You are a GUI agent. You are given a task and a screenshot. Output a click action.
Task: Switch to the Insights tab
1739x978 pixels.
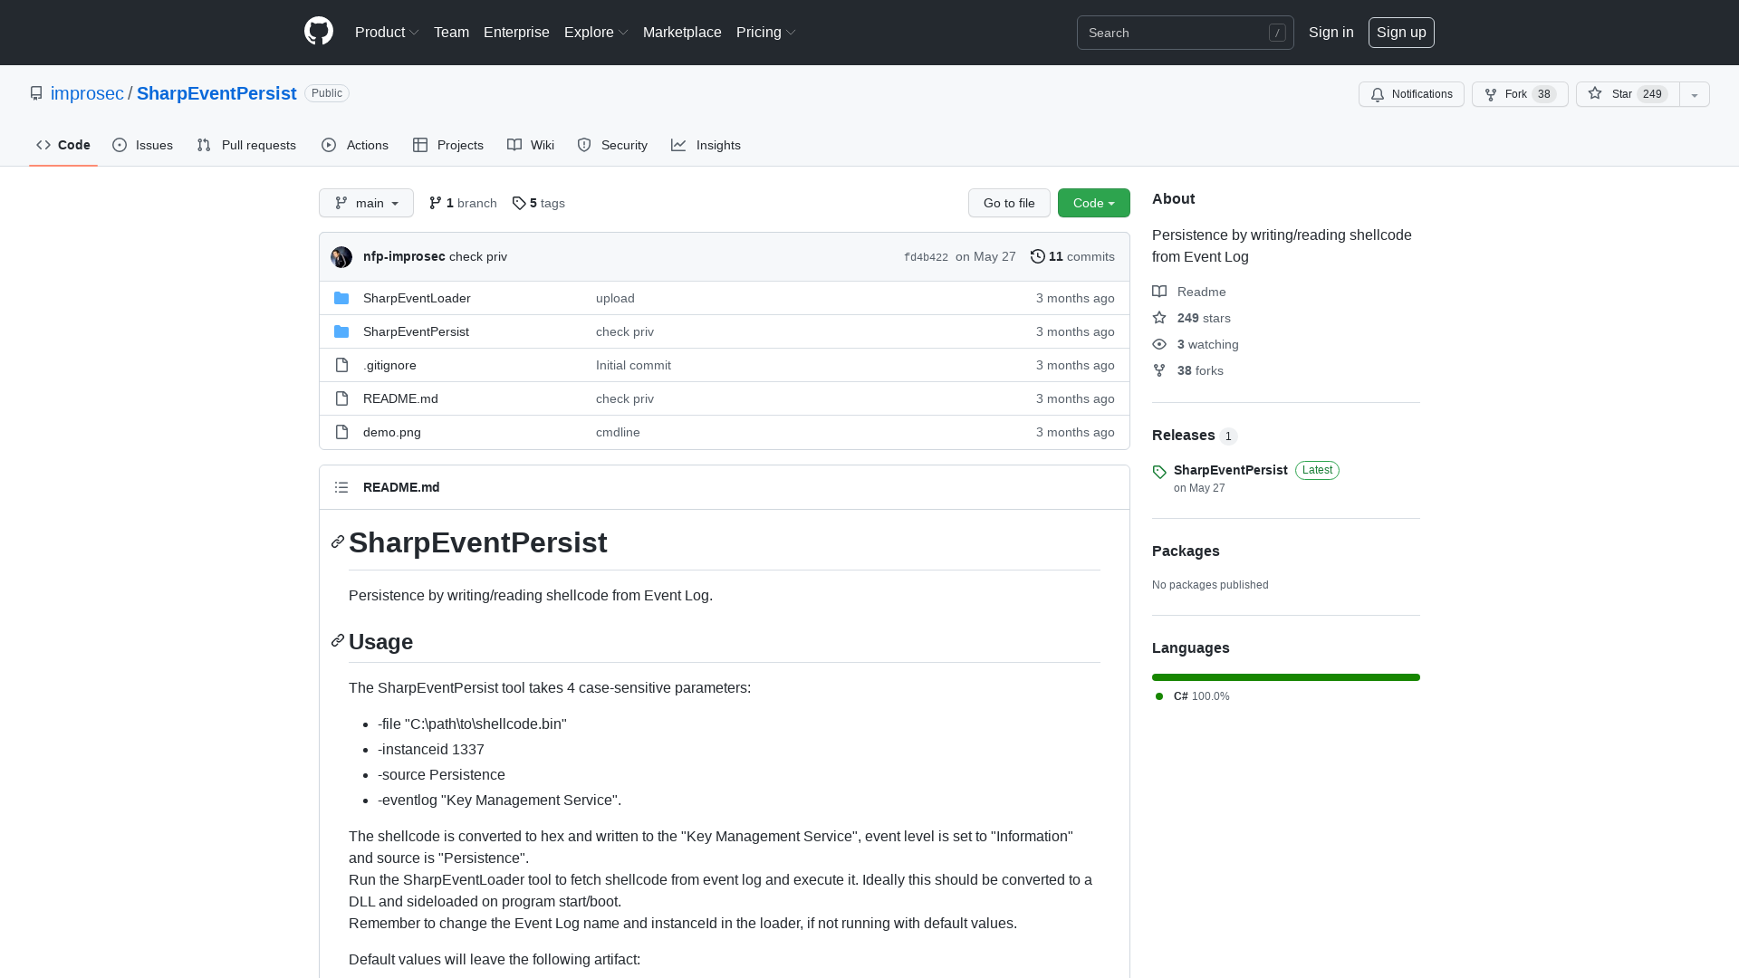(706, 145)
